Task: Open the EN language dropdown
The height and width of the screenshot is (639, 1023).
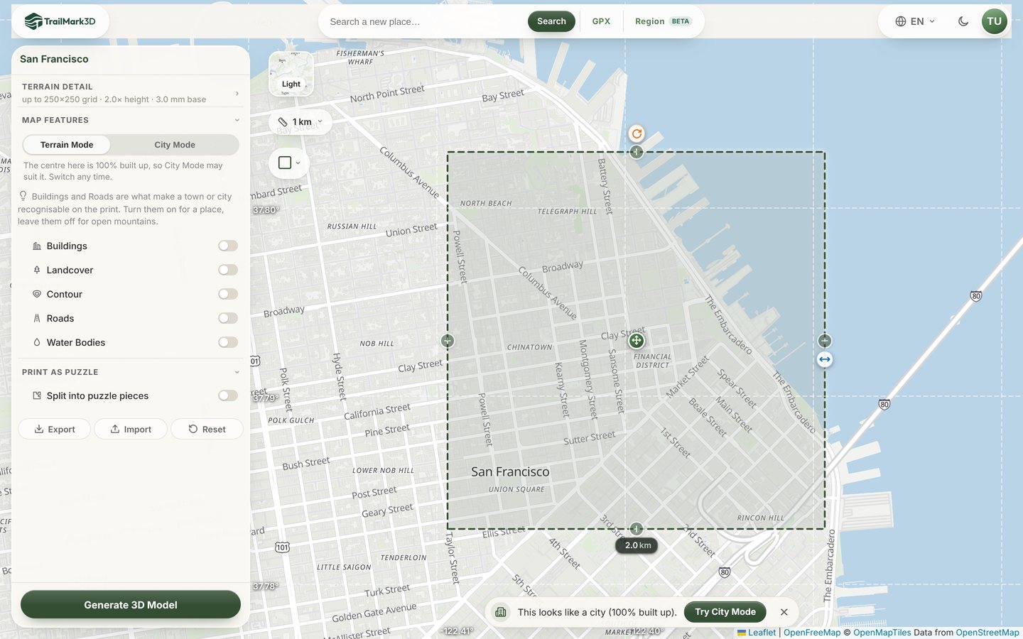Action: [915, 21]
